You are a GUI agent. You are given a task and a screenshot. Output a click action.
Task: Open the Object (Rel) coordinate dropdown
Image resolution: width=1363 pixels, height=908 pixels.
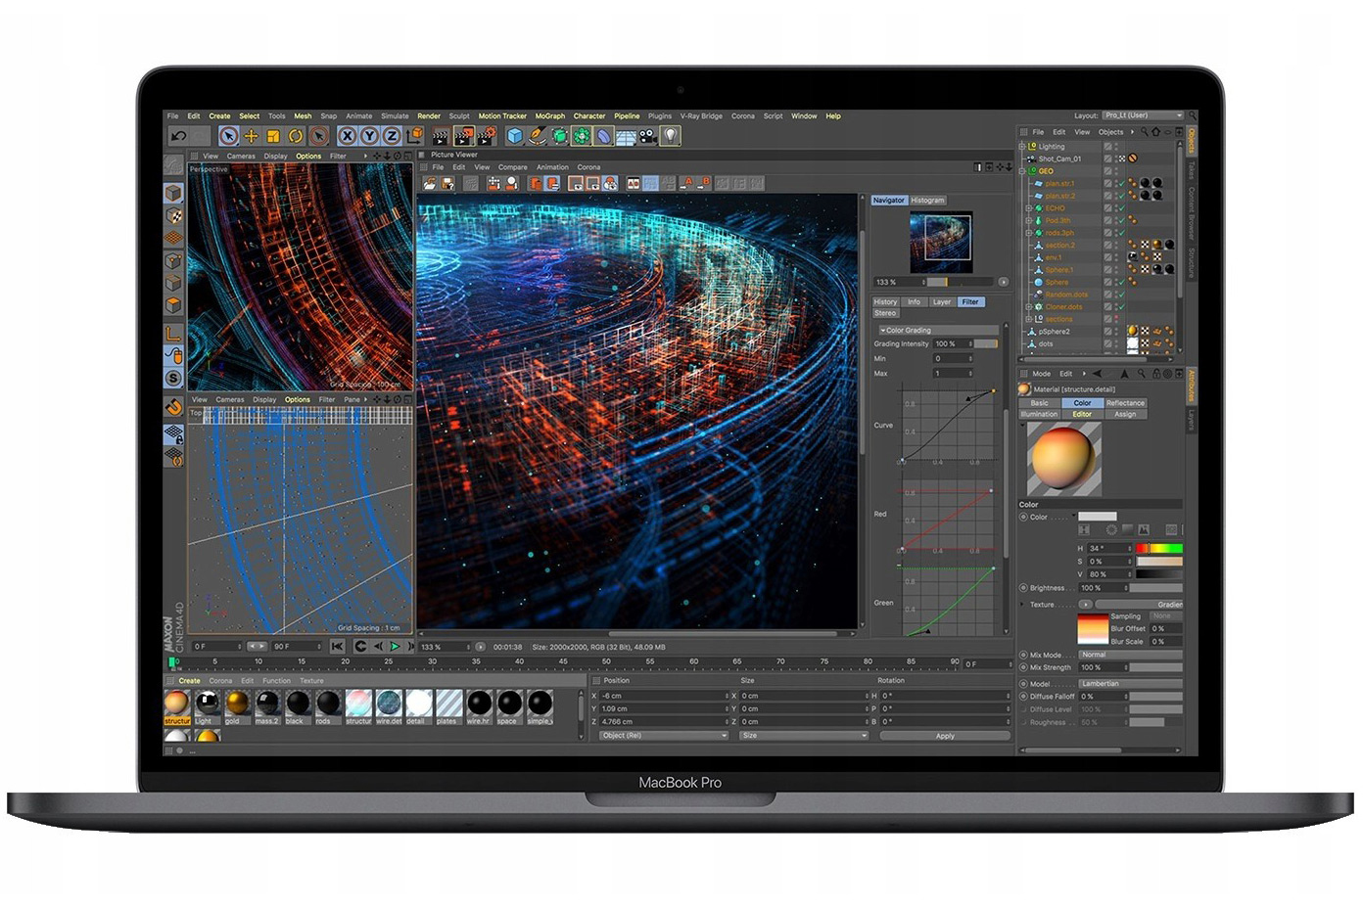coord(663,736)
